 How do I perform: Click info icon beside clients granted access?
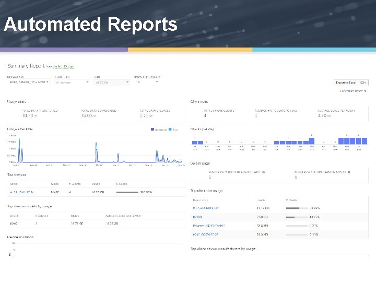[349, 172]
